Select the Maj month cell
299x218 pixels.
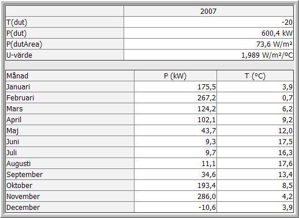[x=70, y=130]
